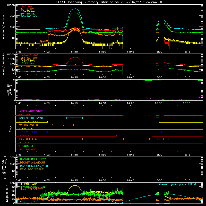Click the red 0.1-0.3 MeV curve peak
The image size is (206, 206).
75,57
